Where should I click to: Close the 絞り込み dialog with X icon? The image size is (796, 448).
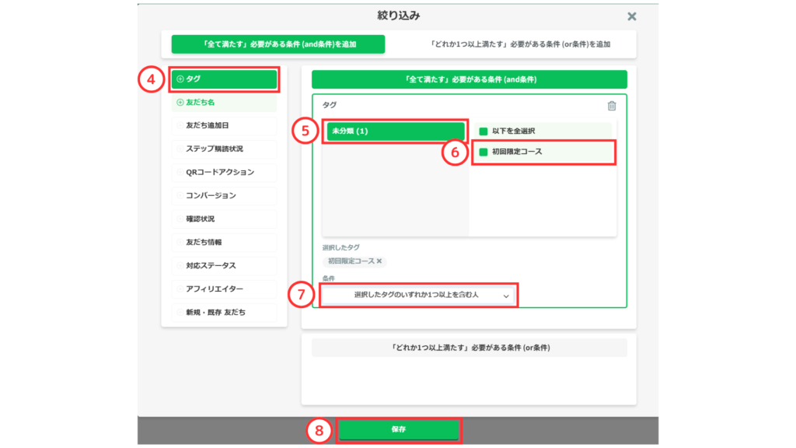pos(632,16)
